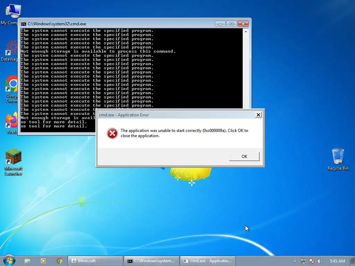Viewport: 355px width, 266px height.
Task: Click the first 'Not enough storage is available to process this command.' line
Action: (98, 51)
